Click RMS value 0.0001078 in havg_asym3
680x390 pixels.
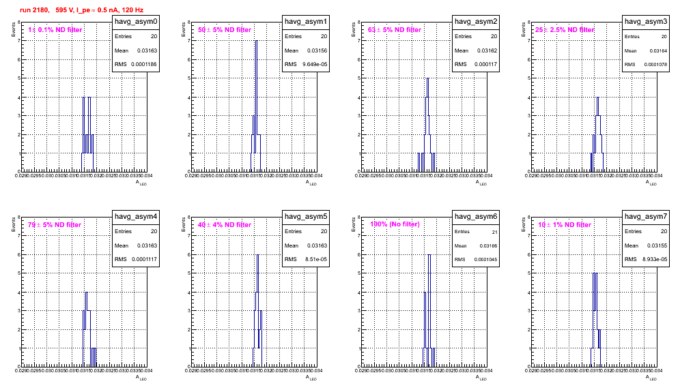coord(655,65)
